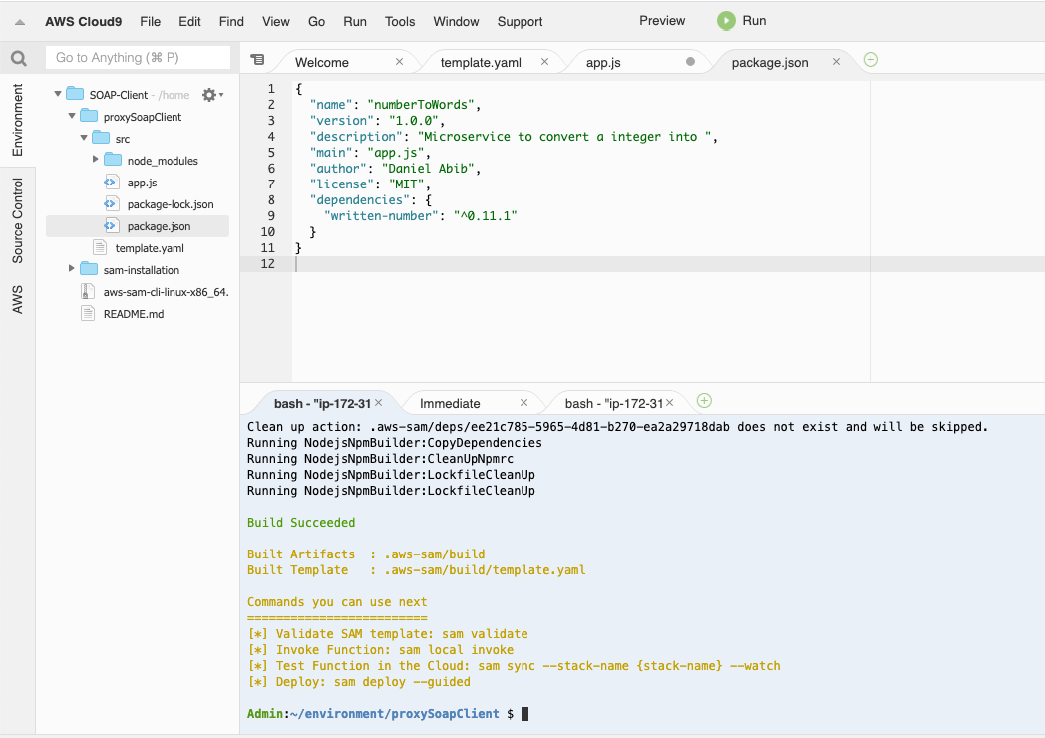Open the AWS side panel
The width and height of the screenshot is (1045, 738).
18,299
